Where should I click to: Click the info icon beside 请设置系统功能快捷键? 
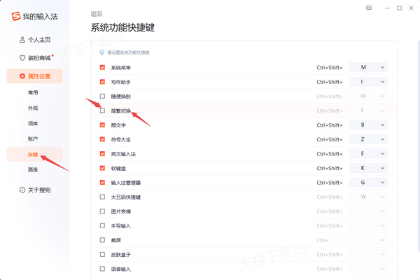(x=102, y=52)
